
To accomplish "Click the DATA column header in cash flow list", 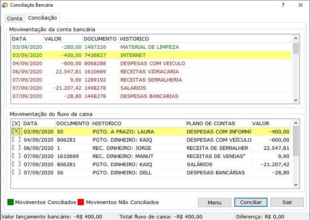I will (x=39, y=124).
